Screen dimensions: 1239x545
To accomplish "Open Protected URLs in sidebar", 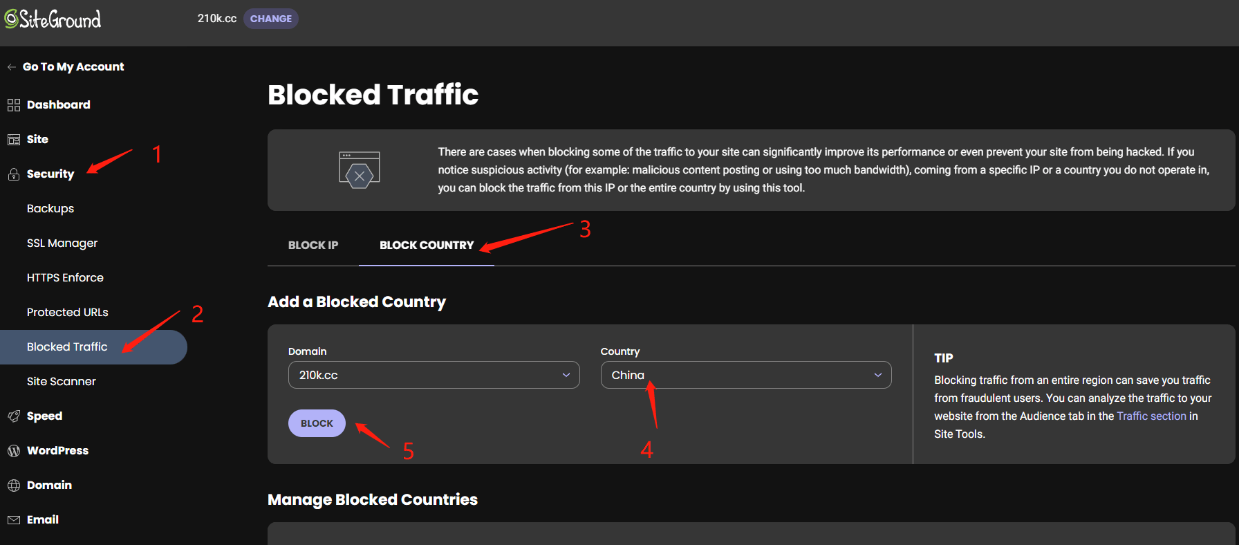I will 68,312.
